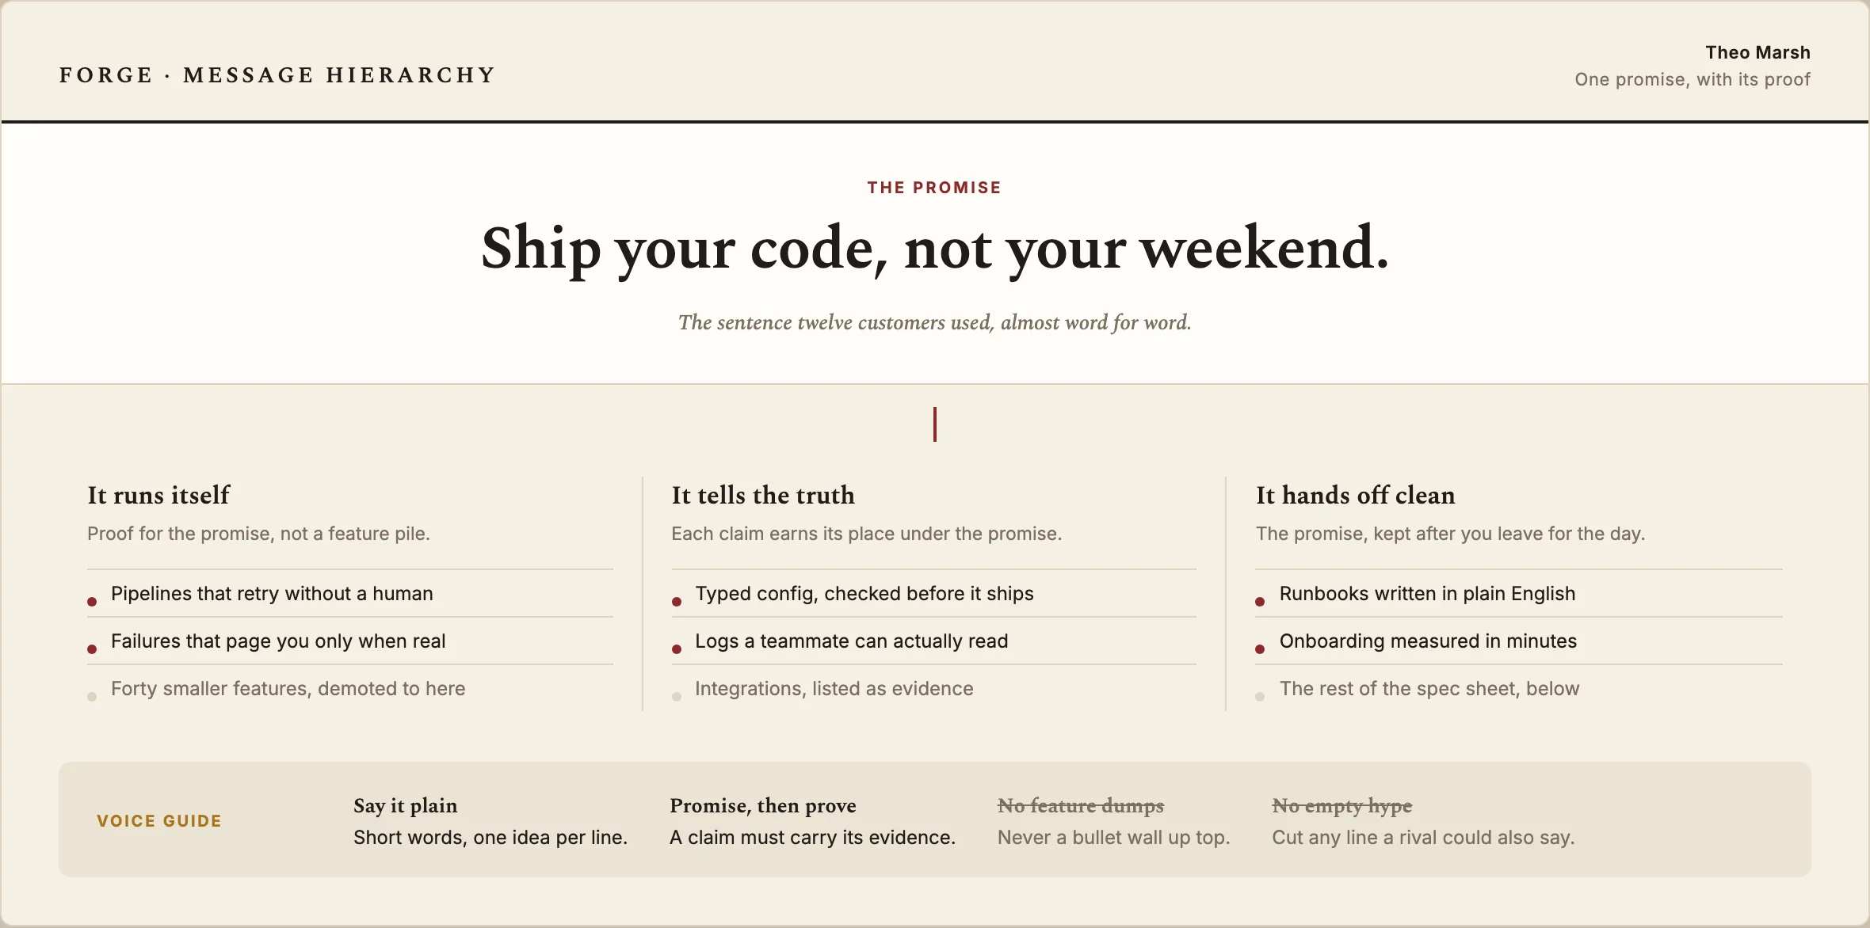Click the VOICE GUIDE label
The image size is (1870, 928).
[159, 821]
